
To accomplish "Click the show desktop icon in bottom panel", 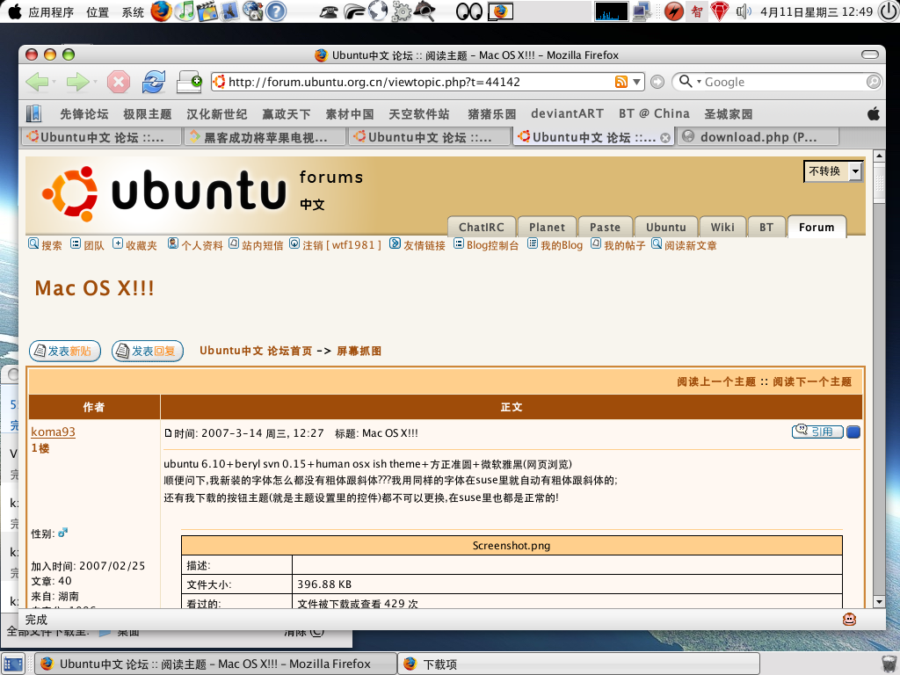I will pos(13,664).
